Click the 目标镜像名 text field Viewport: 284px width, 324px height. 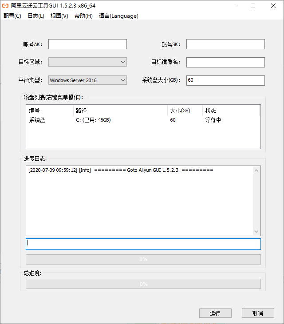pos(225,62)
